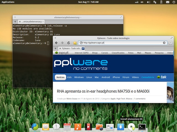Click the http://pplware.sapo.pt address field
177x132 pixels.
point(123,43)
